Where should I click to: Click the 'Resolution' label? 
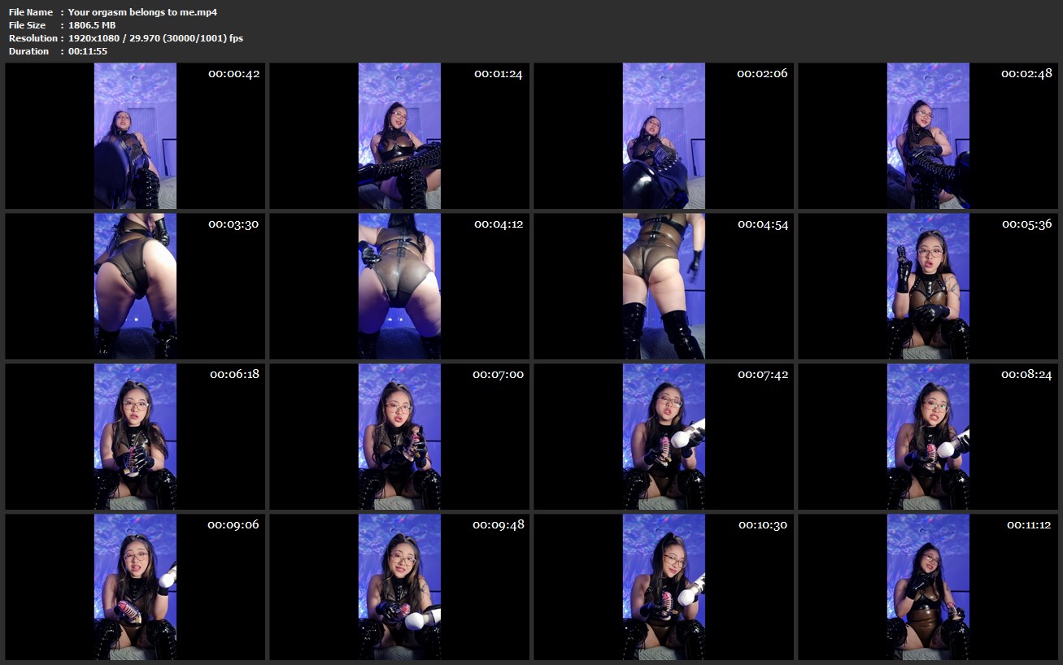click(33, 38)
